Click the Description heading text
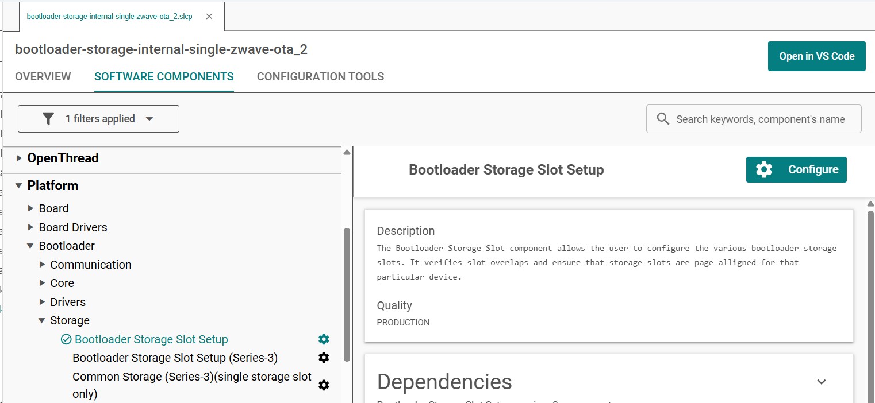The height and width of the screenshot is (403, 875). [406, 231]
